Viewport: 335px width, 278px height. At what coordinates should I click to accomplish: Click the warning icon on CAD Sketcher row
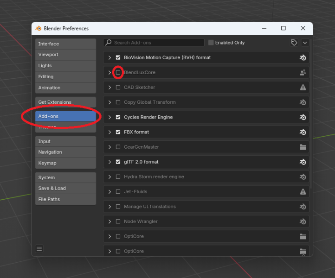pyautogui.click(x=303, y=87)
